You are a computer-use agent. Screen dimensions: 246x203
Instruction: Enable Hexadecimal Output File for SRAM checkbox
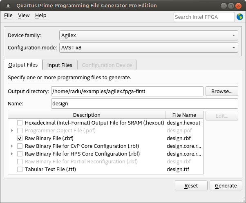[20, 123]
